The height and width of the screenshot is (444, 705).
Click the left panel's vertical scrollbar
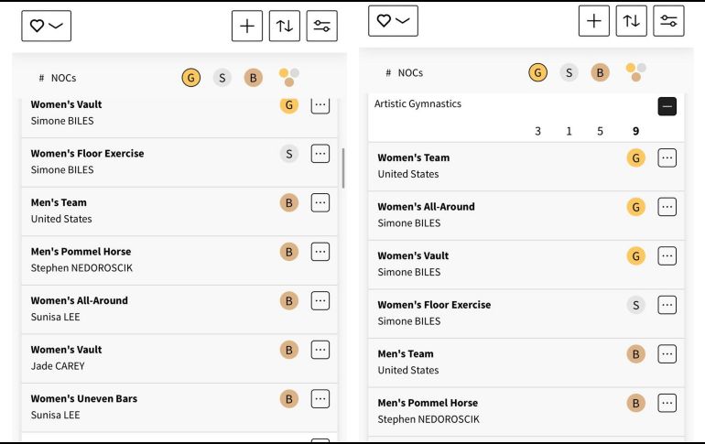tap(343, 168)
